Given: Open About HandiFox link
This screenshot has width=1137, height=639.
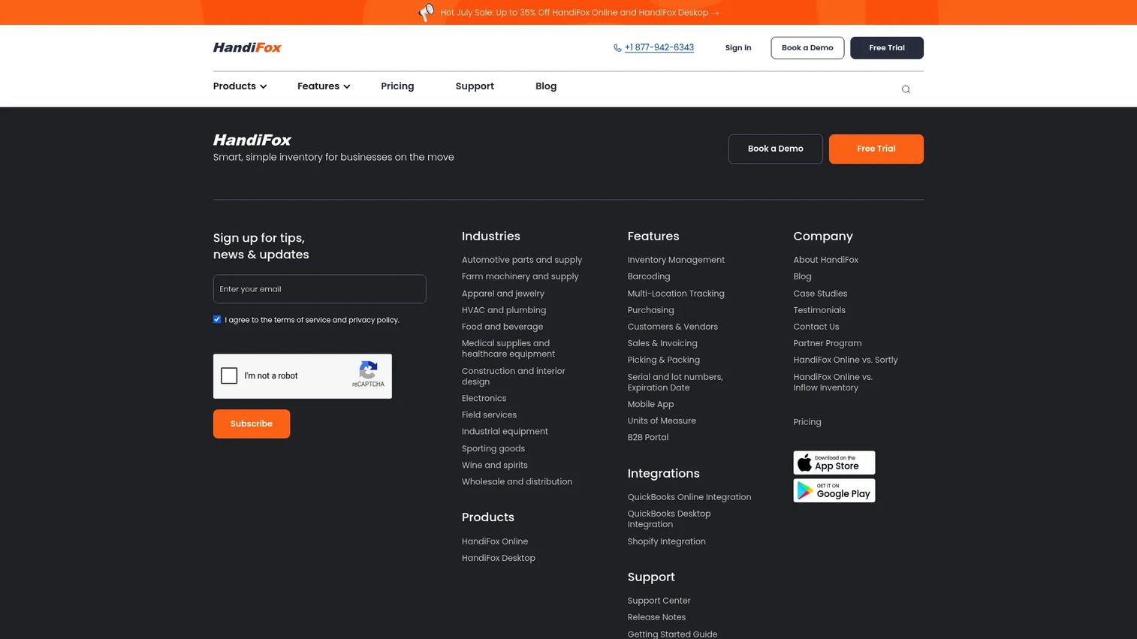Looking at the screenshot, I should [x=826, y=260].
